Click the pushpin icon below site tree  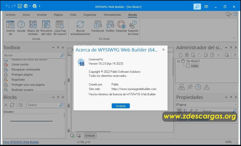[190, 87]
